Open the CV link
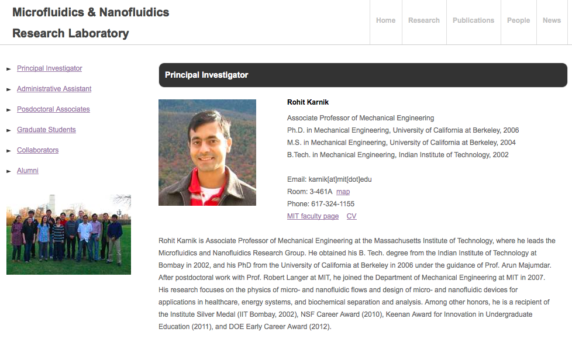Screen dimensions: 572x346 [352, 216]
